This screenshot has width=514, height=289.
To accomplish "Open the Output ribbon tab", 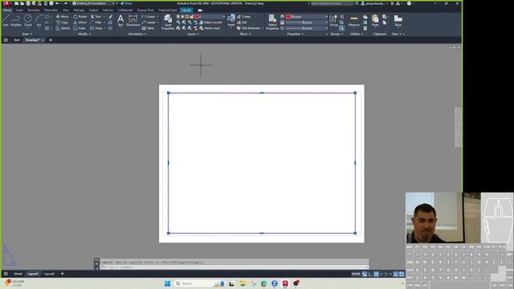I will pos(93,10).
